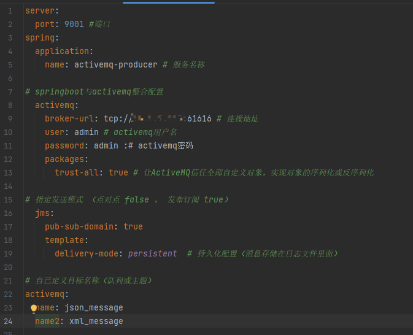Click the port value 9001
The image size is (413, 335).
click(x=74, y=24)
